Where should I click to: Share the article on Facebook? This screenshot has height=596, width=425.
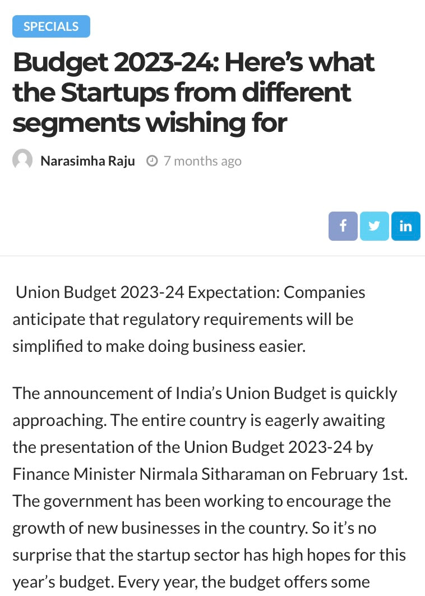pos(343,226)
